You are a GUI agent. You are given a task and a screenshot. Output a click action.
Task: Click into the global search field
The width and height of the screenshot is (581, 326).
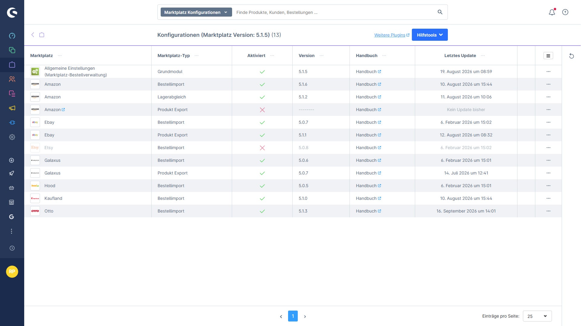[334, 12]
